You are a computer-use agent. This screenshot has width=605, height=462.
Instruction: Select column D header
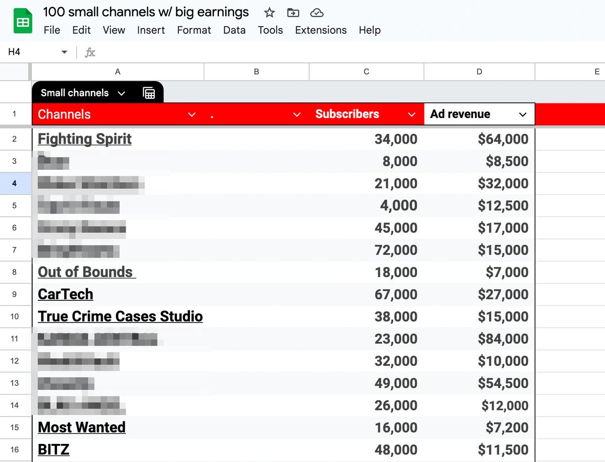479,72
